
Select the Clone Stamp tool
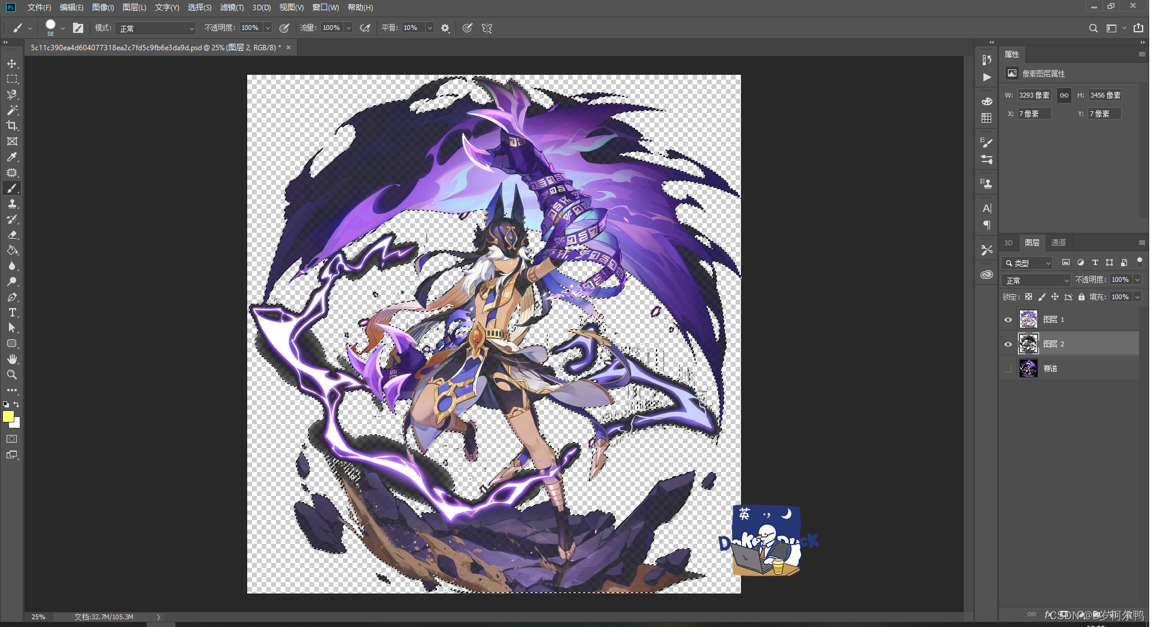pyautogui.click(x=12, y=204)
